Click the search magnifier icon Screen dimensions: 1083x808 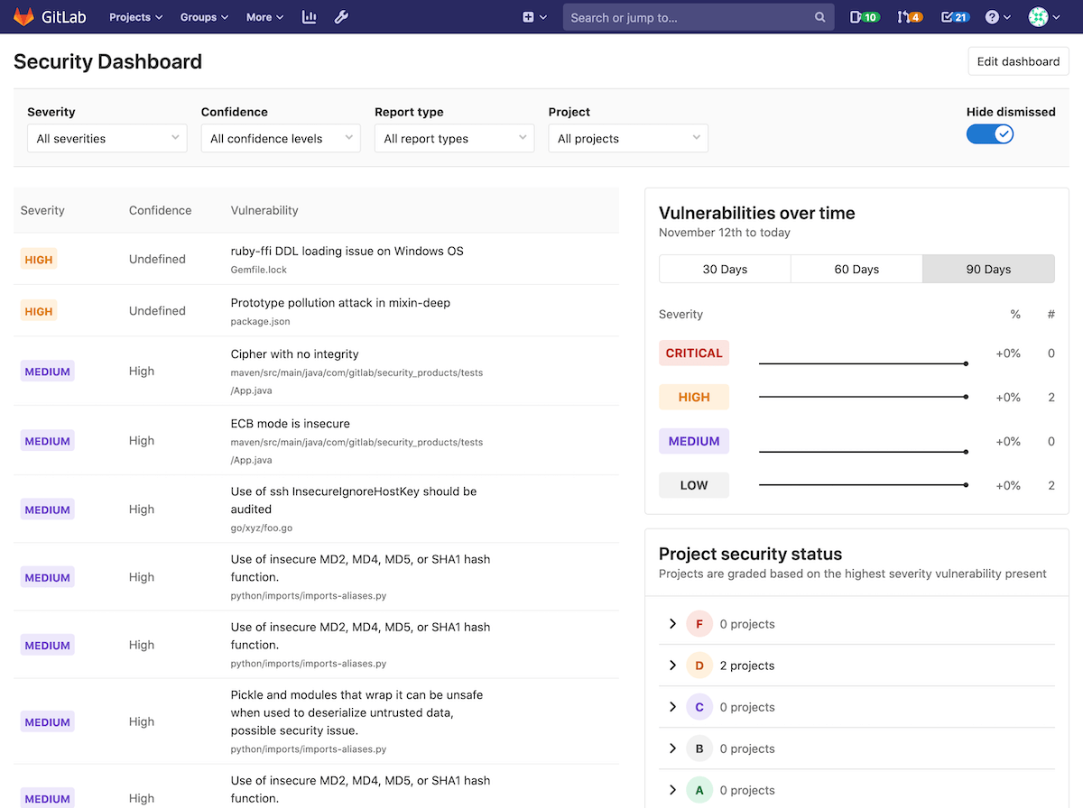[819, 16]
